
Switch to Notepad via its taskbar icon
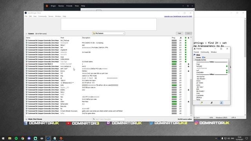(x=55, y=138)
